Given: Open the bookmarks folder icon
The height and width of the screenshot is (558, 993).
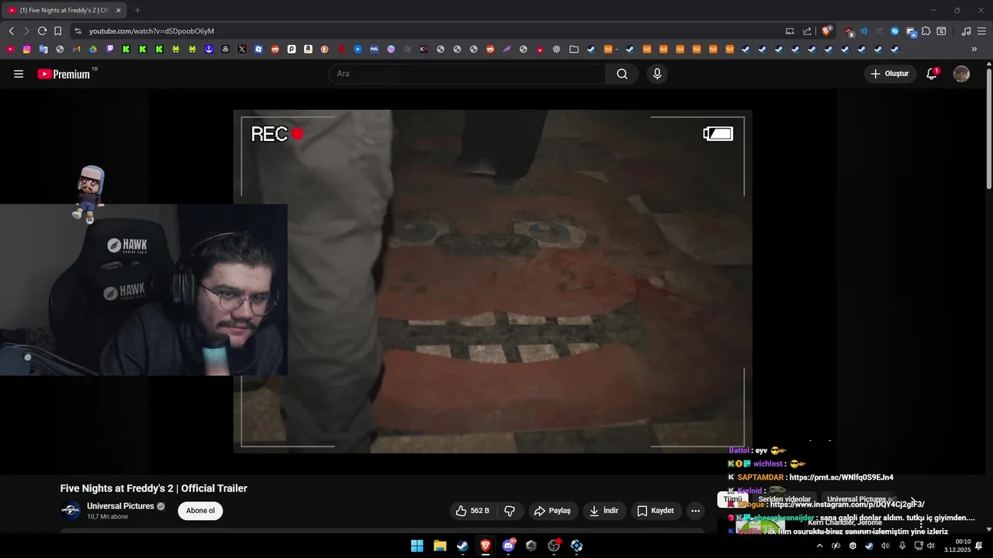Looking at the screenshot, I should [x=574, y=49].
